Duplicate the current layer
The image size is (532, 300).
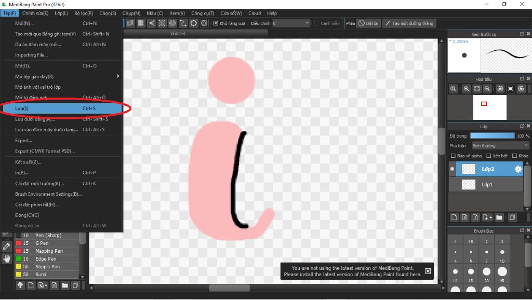coord(512,217)
